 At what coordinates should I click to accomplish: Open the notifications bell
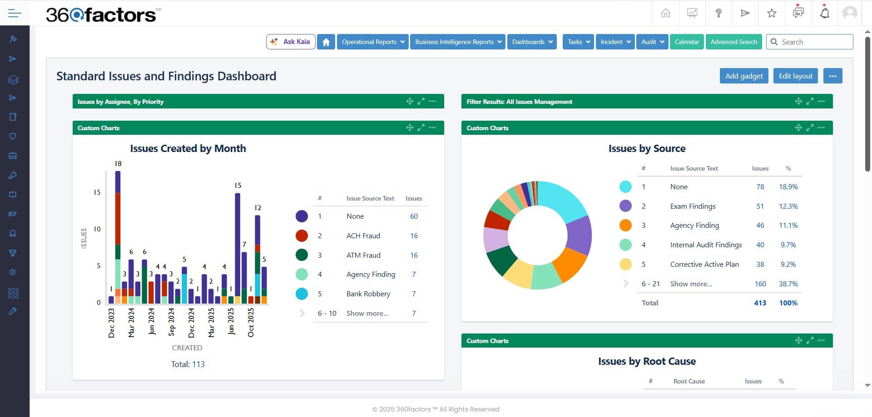[x=824, y=12]
